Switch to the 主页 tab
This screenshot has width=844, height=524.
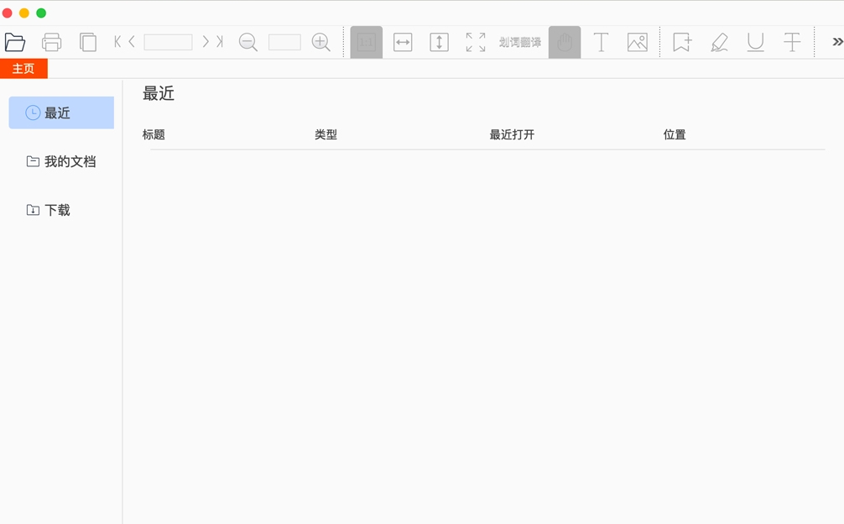23,68
